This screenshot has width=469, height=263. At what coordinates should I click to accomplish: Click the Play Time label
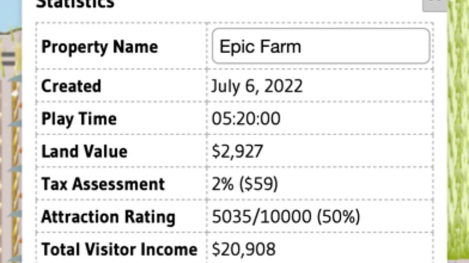pyautogui.click(x=79, y=119)
